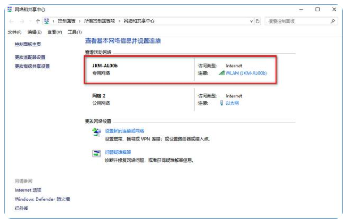Click the refresh button in address bar

[257, 21]
